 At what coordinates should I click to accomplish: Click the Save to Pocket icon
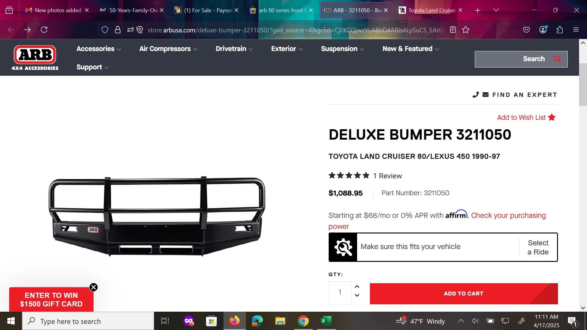(x=526, y=30)
